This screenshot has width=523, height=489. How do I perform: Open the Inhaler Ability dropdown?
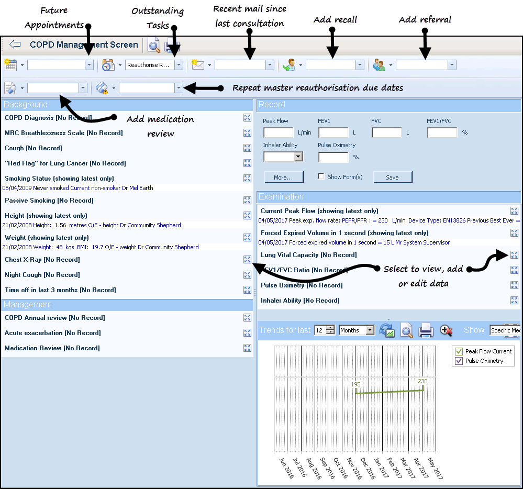pyautogui.click(x=298, y=157)
